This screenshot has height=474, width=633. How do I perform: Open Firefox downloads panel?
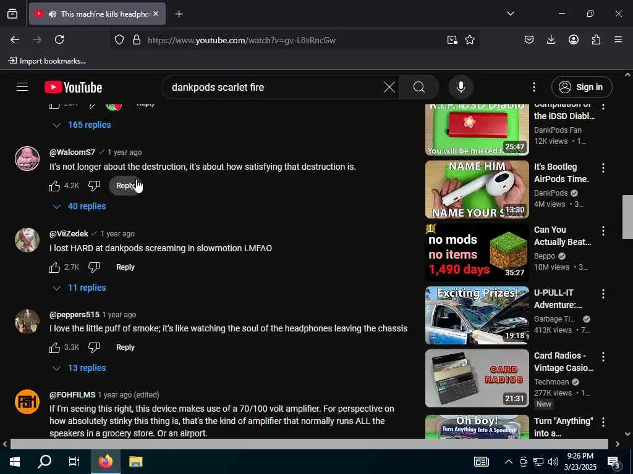(551, 39)
